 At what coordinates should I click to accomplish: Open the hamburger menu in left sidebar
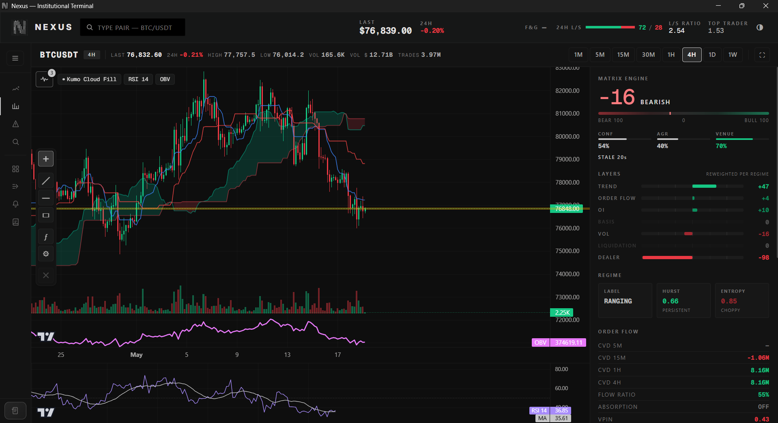15,58
